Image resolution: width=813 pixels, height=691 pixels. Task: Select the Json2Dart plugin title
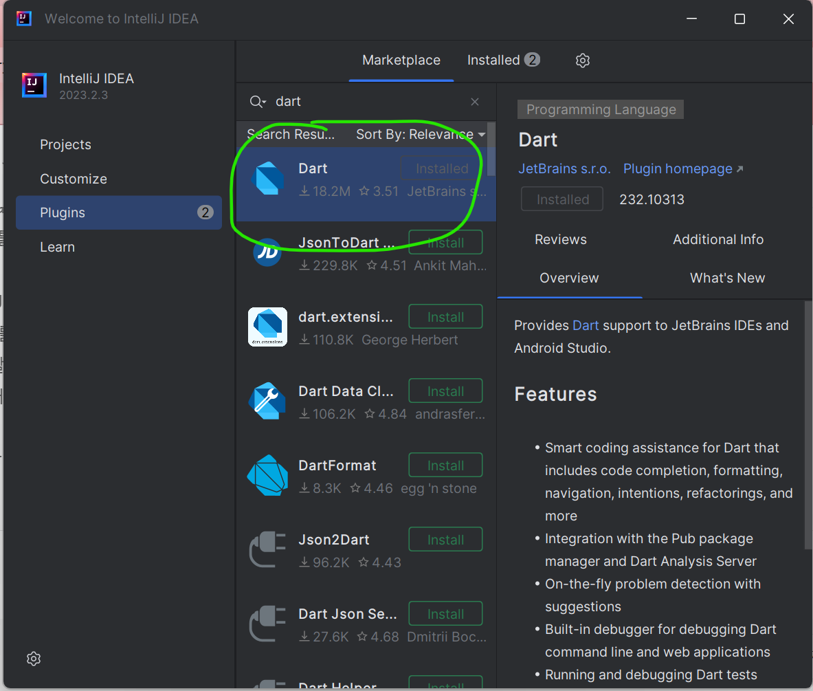[x=333, y=540]
